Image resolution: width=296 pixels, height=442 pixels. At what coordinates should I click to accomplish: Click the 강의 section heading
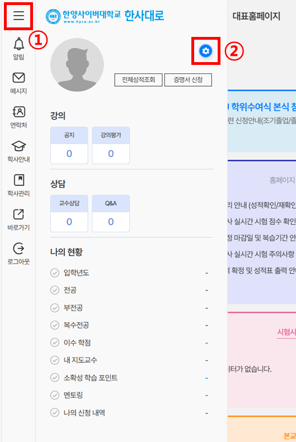pos(58,116)
